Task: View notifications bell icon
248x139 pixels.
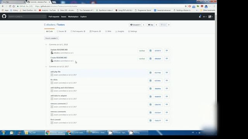Action: click(x=200, y=17)
